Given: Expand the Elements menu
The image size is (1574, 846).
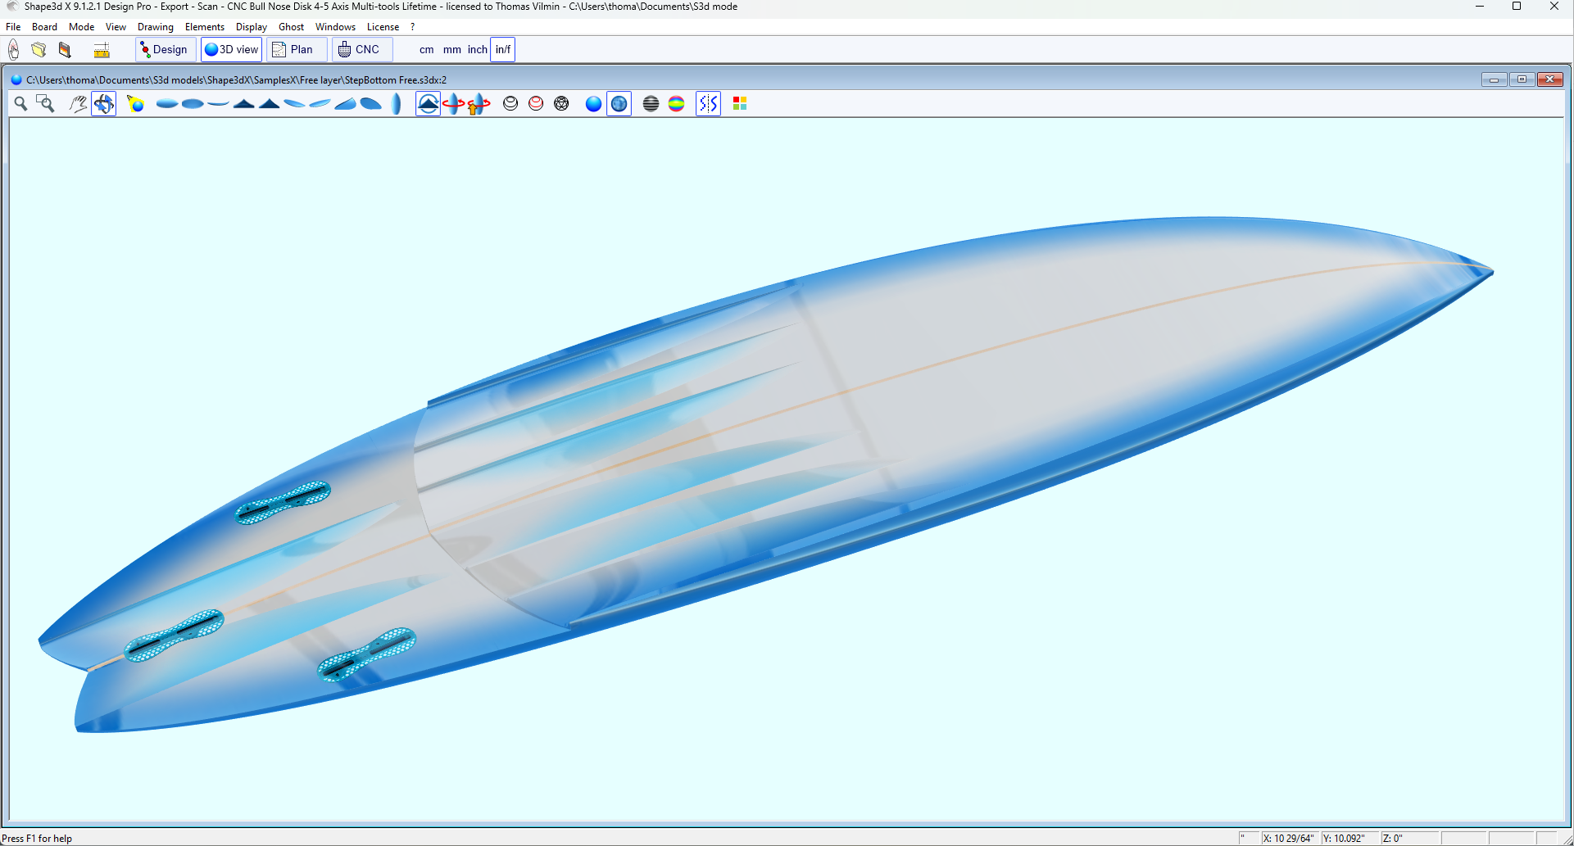Looking at the screenshot, I should [204, 27].
